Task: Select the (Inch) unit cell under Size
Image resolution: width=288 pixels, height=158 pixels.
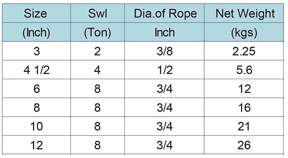Action: click(36, 32)
